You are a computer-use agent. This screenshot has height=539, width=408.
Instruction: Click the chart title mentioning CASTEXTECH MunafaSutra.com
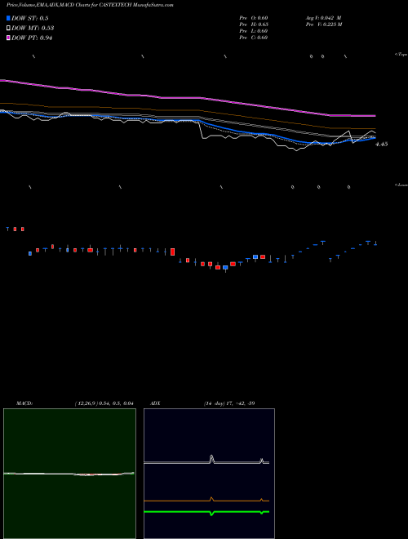[x=90, y=5]
